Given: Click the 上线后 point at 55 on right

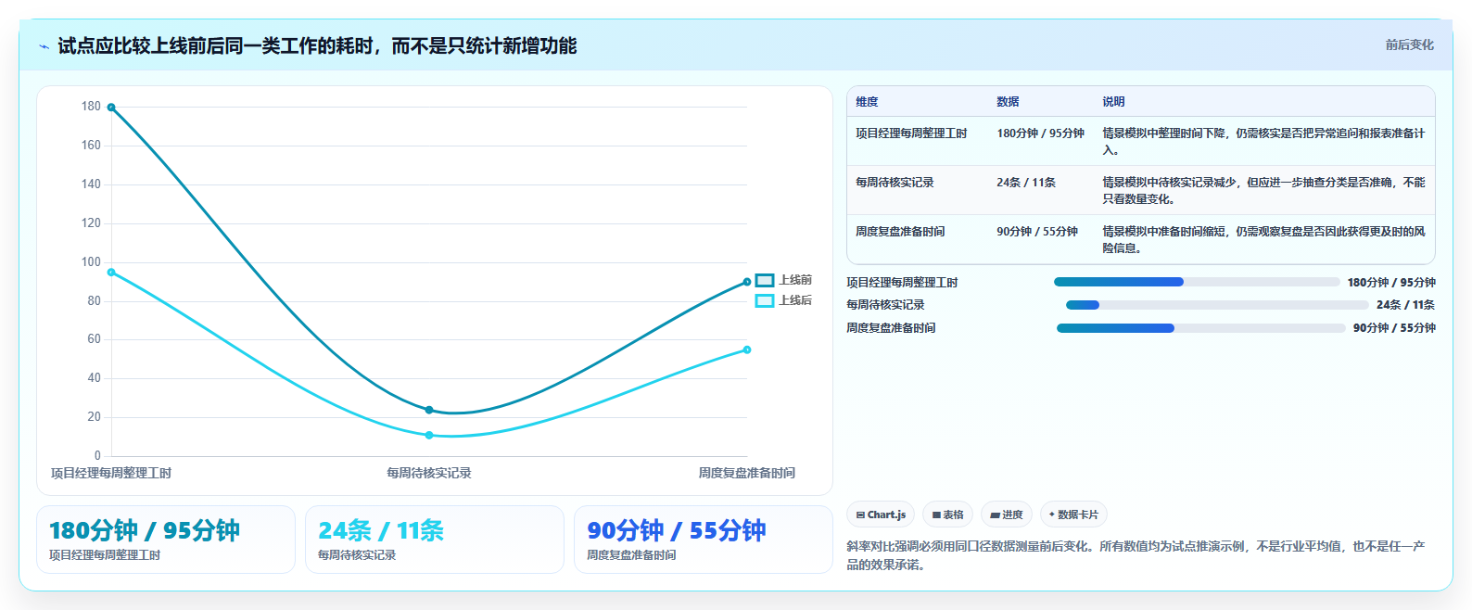Looking at the screenshot, I should click(x=747, y=349).
